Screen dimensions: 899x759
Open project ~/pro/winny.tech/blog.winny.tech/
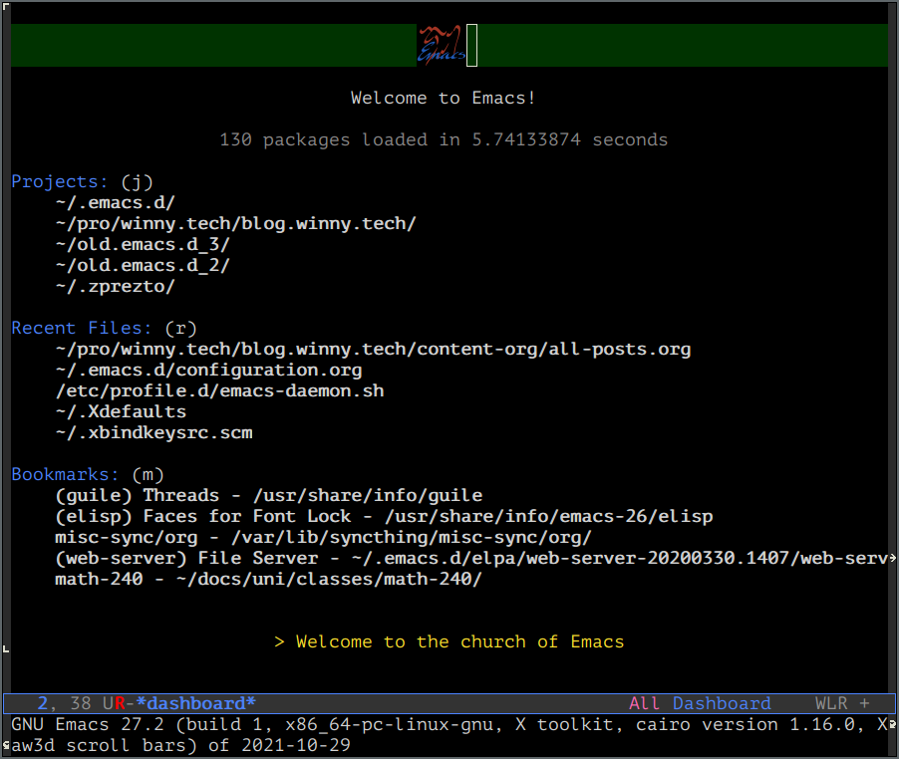tap(235, 223)
